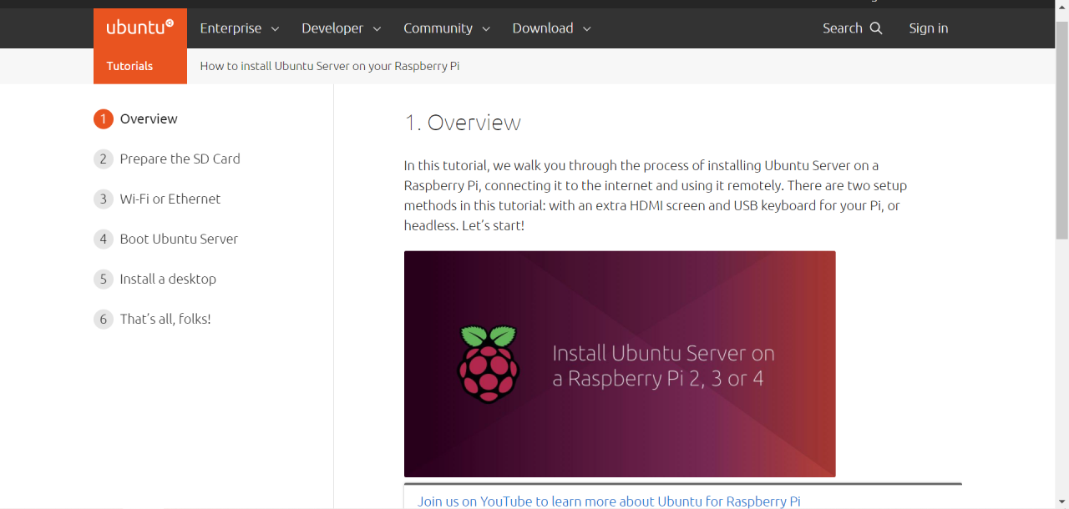Viewport: 1069px width, 509px height.
Task: Go to Overview step in sidebar
Action: pyautogui.click(x=149, y=119)
